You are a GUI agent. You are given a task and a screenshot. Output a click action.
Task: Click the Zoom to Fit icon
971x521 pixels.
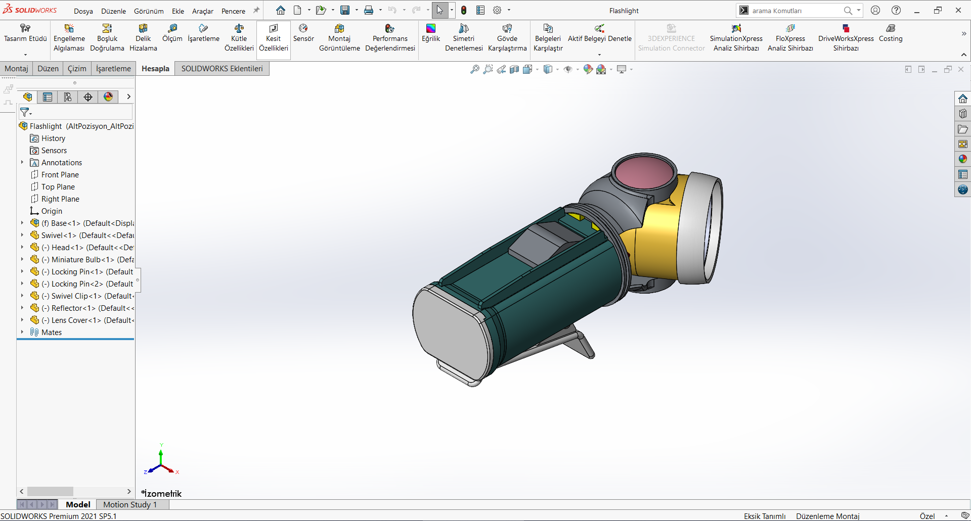(475, 69)
